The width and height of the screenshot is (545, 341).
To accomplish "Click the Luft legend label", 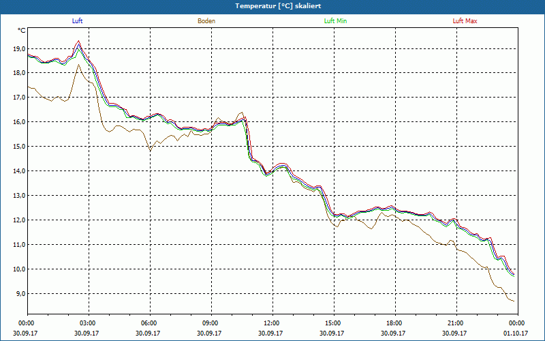I will 77,21.
